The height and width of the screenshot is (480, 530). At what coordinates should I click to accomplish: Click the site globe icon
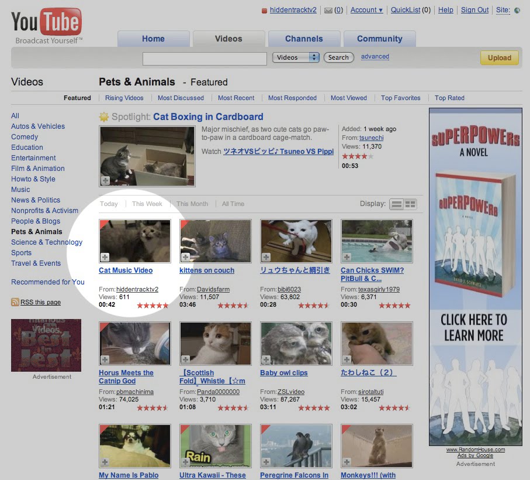[x=517, y=10]
